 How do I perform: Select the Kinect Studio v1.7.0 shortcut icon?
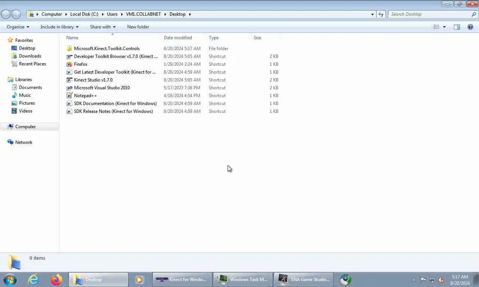[x=69, y=80]
